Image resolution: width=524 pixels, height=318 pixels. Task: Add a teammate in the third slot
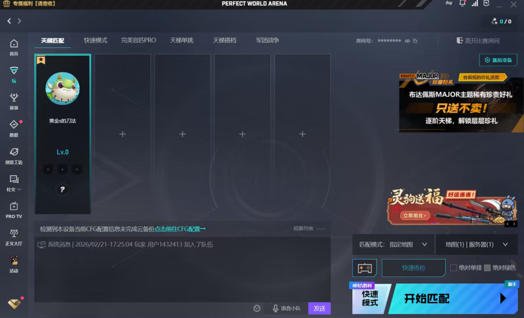click(182, 134)
